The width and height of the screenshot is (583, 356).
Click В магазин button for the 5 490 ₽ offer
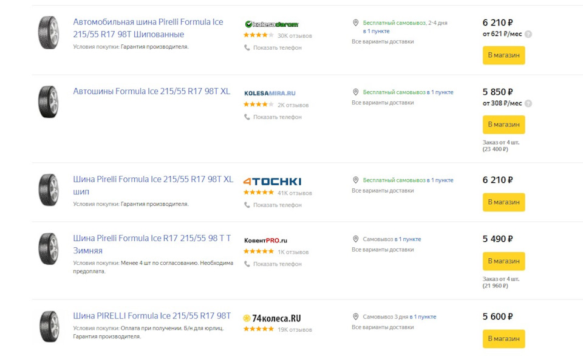(x=503, y=261)
